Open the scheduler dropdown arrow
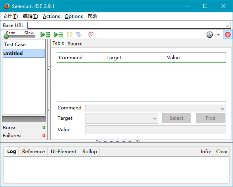The width and height of the screenshot is (233, 187). coord(218,35)
